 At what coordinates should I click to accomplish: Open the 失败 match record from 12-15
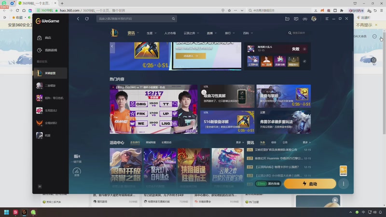tap(279, 49)
